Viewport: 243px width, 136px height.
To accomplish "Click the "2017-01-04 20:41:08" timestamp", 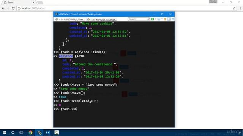I will [x=102, y=73].
